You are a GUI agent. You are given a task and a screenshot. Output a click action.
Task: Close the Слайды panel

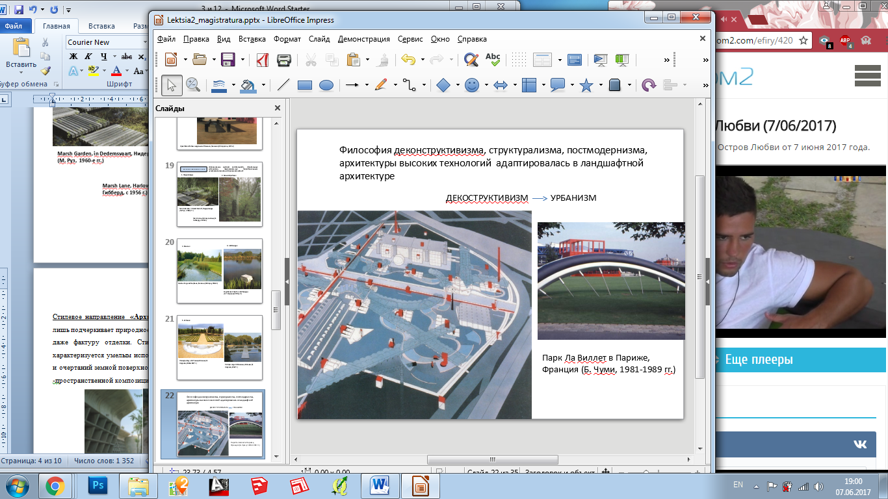(x=278, y=108)
